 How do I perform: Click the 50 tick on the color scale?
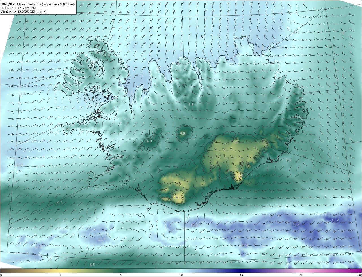click(x=360, y=275)
